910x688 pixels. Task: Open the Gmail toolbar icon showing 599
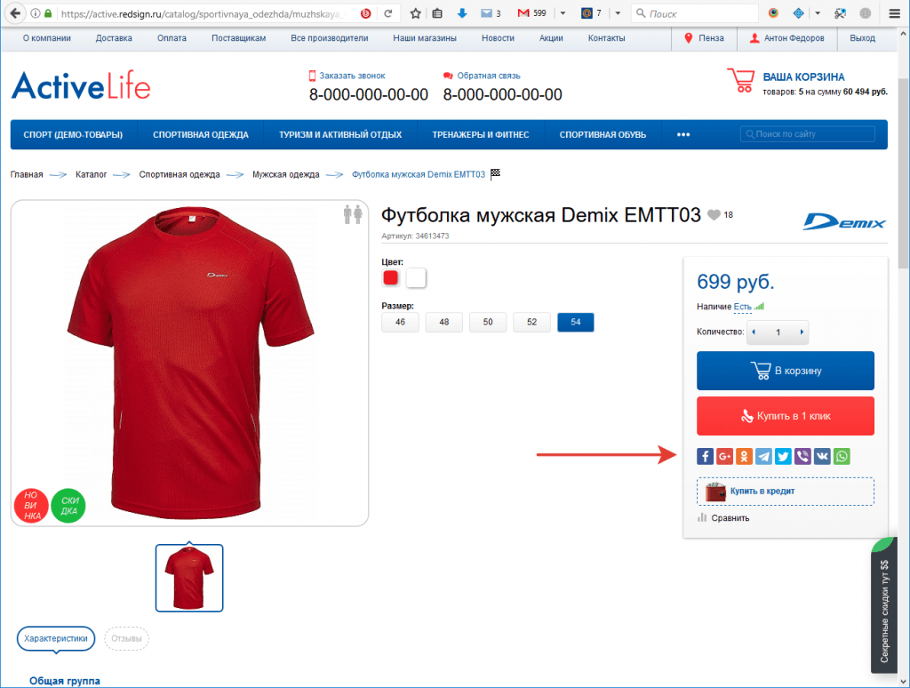[x=531, y=12]
